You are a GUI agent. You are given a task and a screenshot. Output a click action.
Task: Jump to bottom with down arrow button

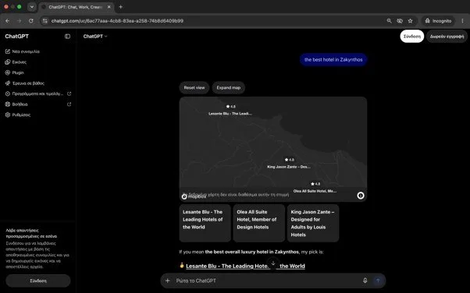pyautogui.click(x=273, y=263)
